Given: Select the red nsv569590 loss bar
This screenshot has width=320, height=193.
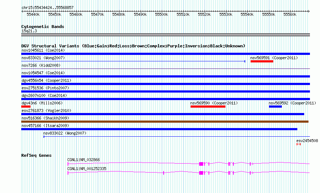Looking at the screenshot, I should click(x=208, y=107).
